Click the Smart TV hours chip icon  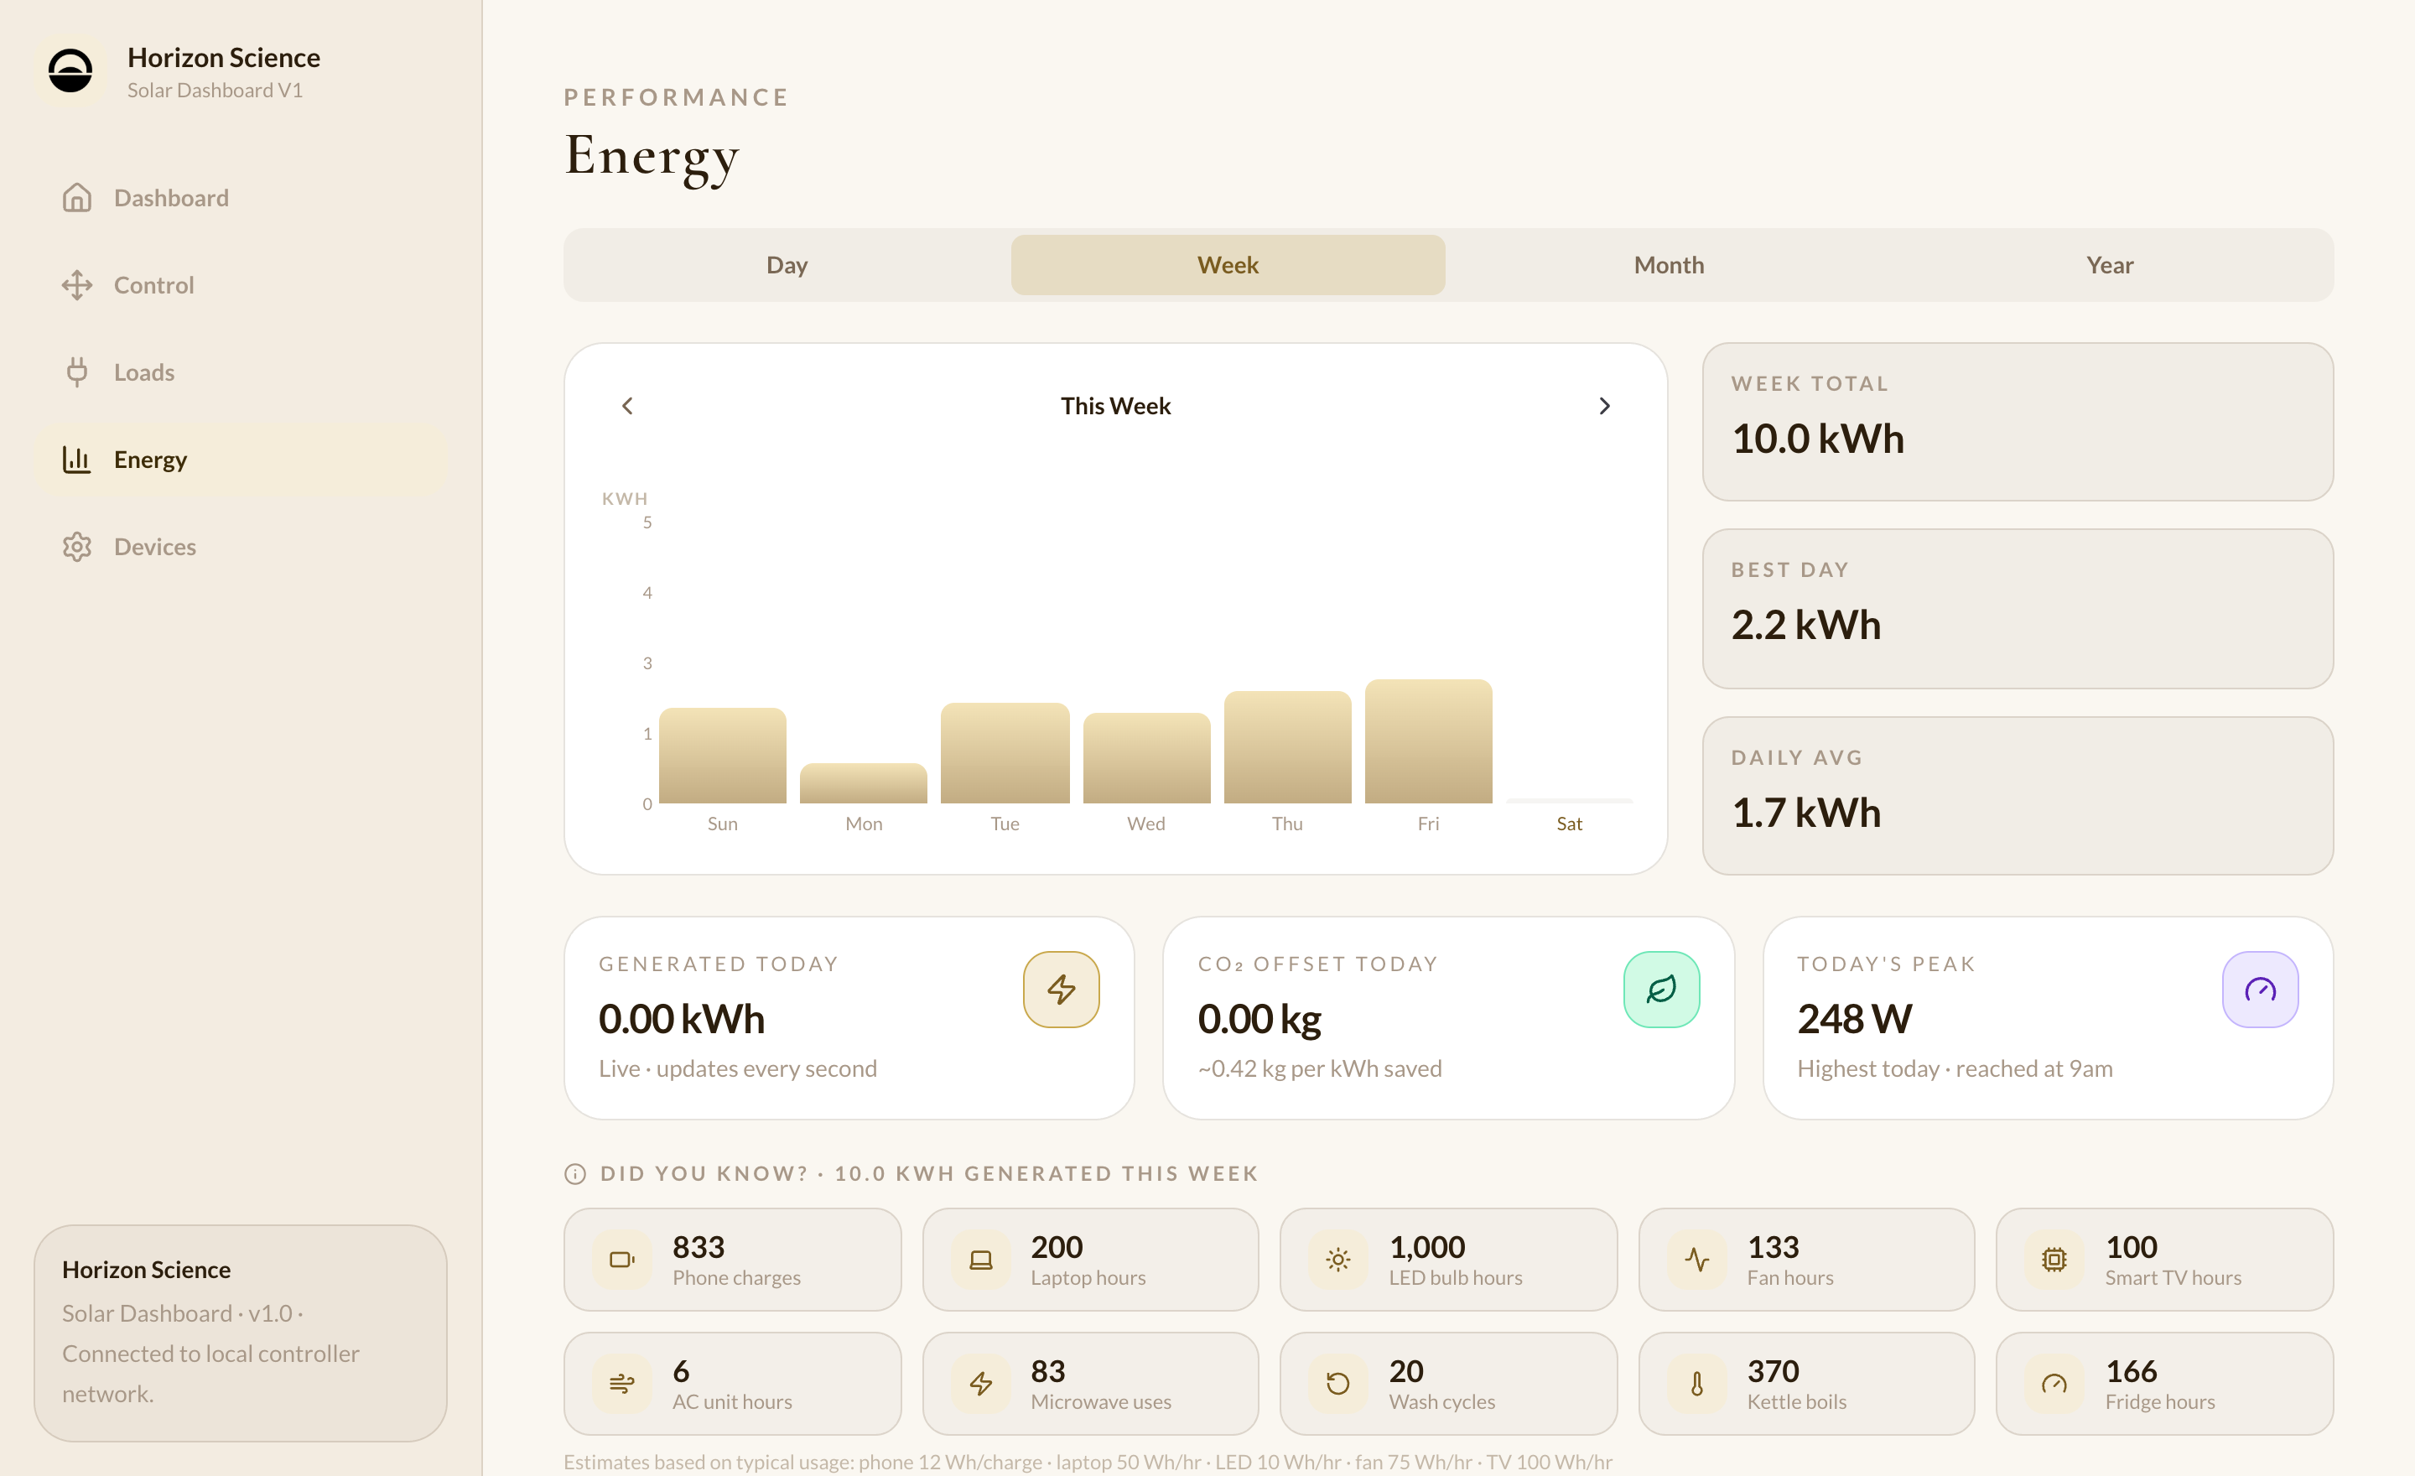click(x=2055, y=1260)
